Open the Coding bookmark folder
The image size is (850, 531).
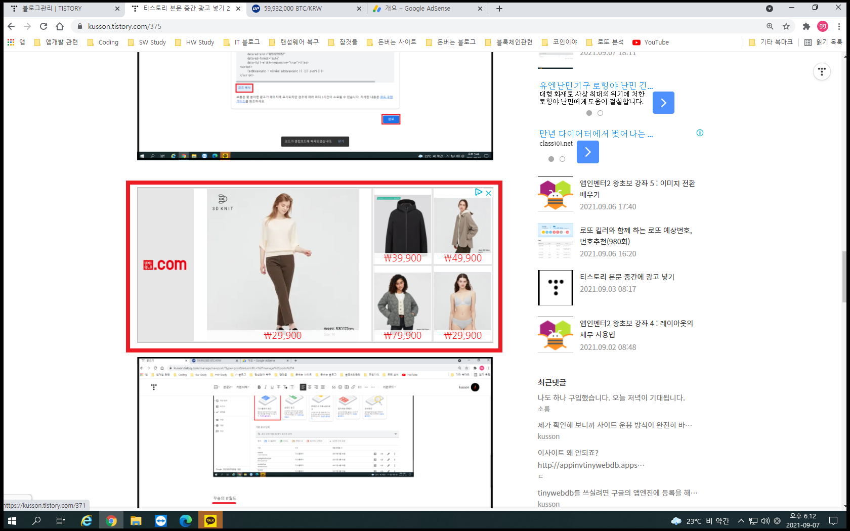(103, 42)
